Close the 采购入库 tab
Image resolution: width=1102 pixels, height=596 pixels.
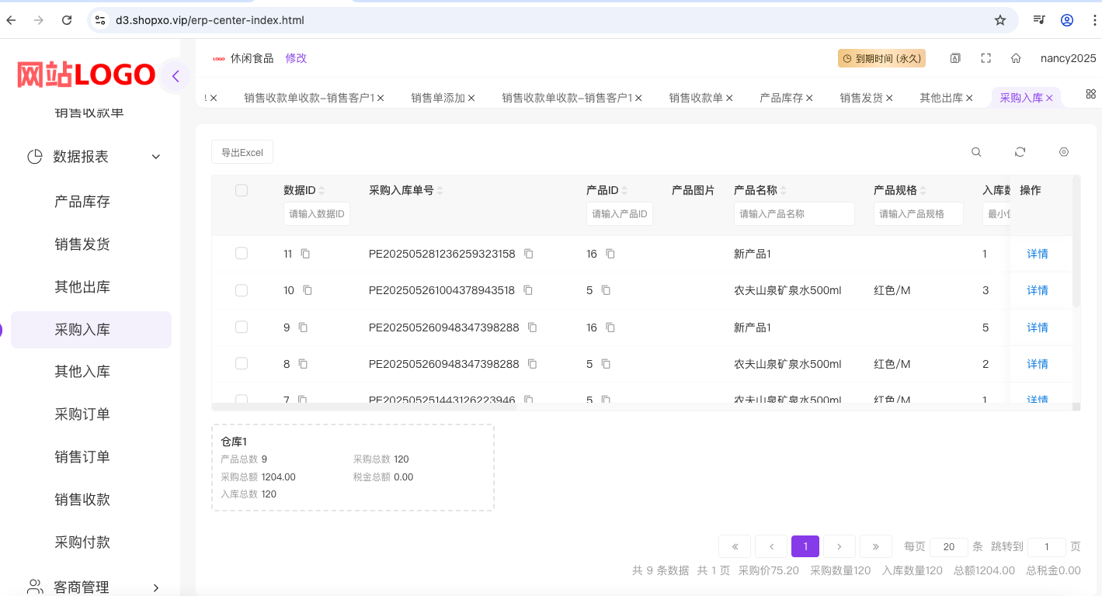[1049, 98]
